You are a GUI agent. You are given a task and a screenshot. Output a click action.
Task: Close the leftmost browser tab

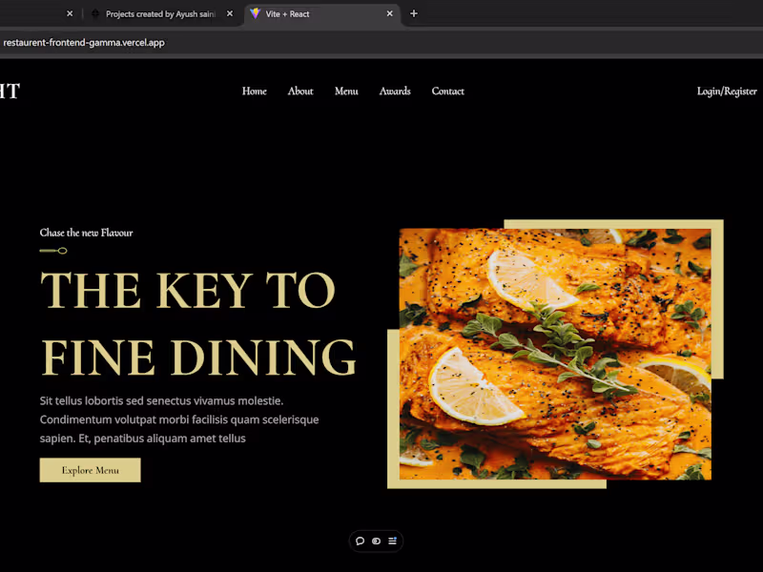point(70,13)
